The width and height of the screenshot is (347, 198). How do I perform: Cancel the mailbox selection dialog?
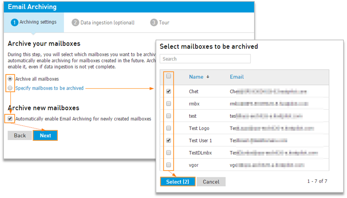pyautogui.click(x=211, y=182)
